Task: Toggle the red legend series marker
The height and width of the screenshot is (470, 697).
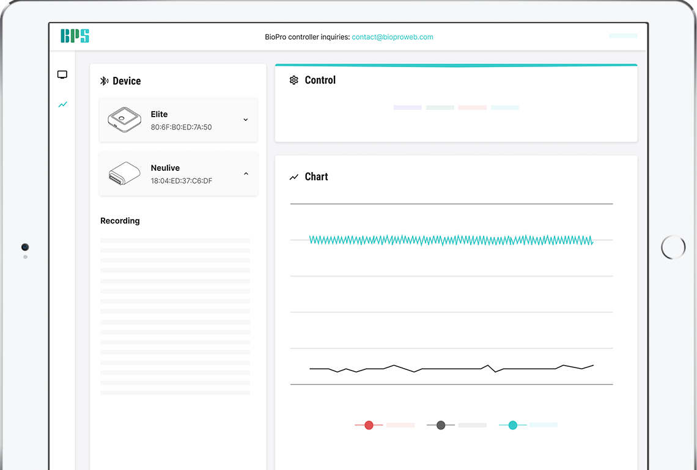Action: [x=369, y=425]
